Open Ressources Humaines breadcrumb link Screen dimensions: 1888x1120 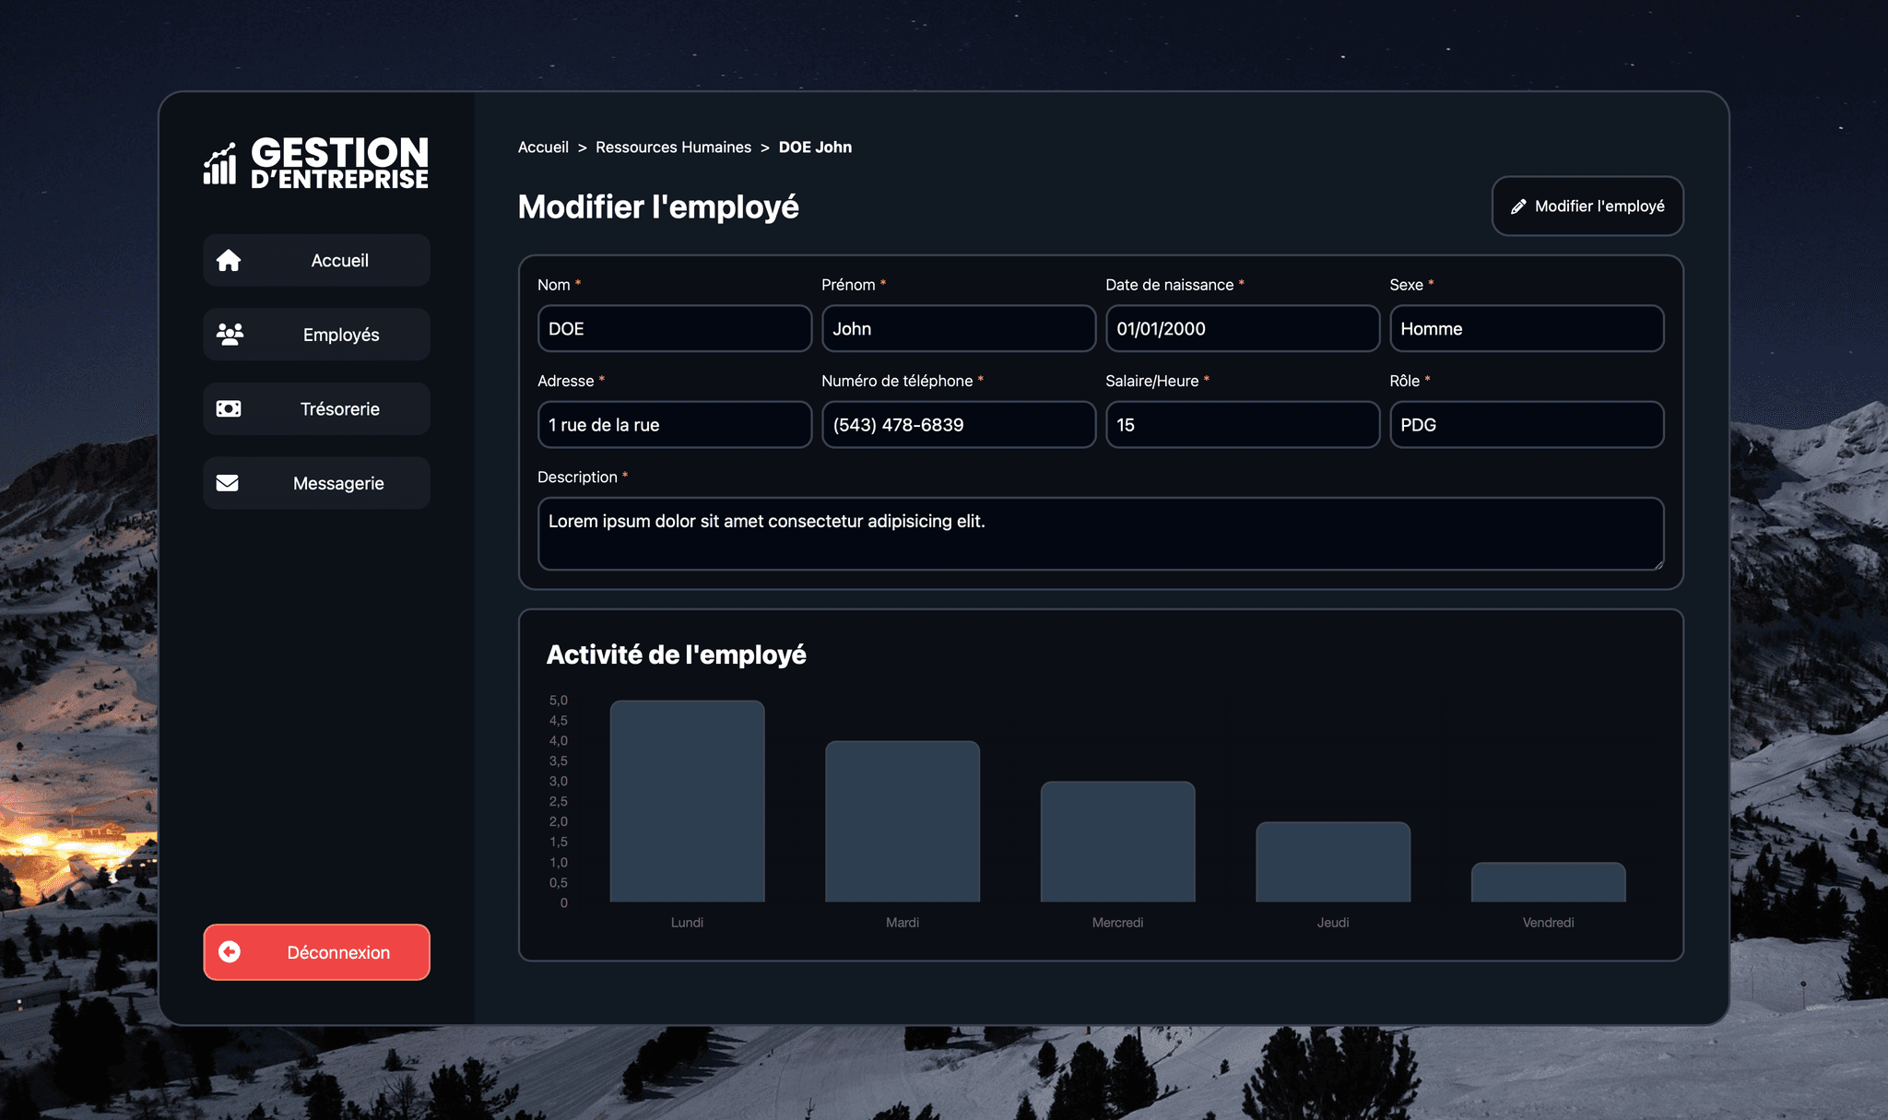click(x=673, y=147)
